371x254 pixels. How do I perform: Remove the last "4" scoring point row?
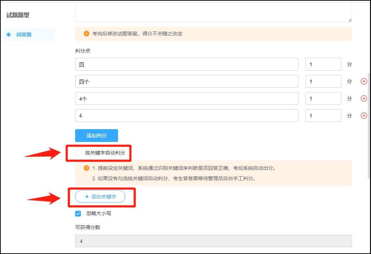[364, 115]
